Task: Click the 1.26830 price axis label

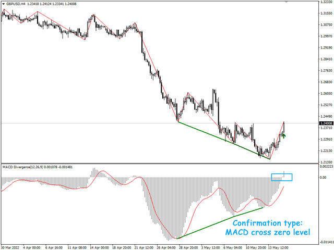Action: point(326,82)
